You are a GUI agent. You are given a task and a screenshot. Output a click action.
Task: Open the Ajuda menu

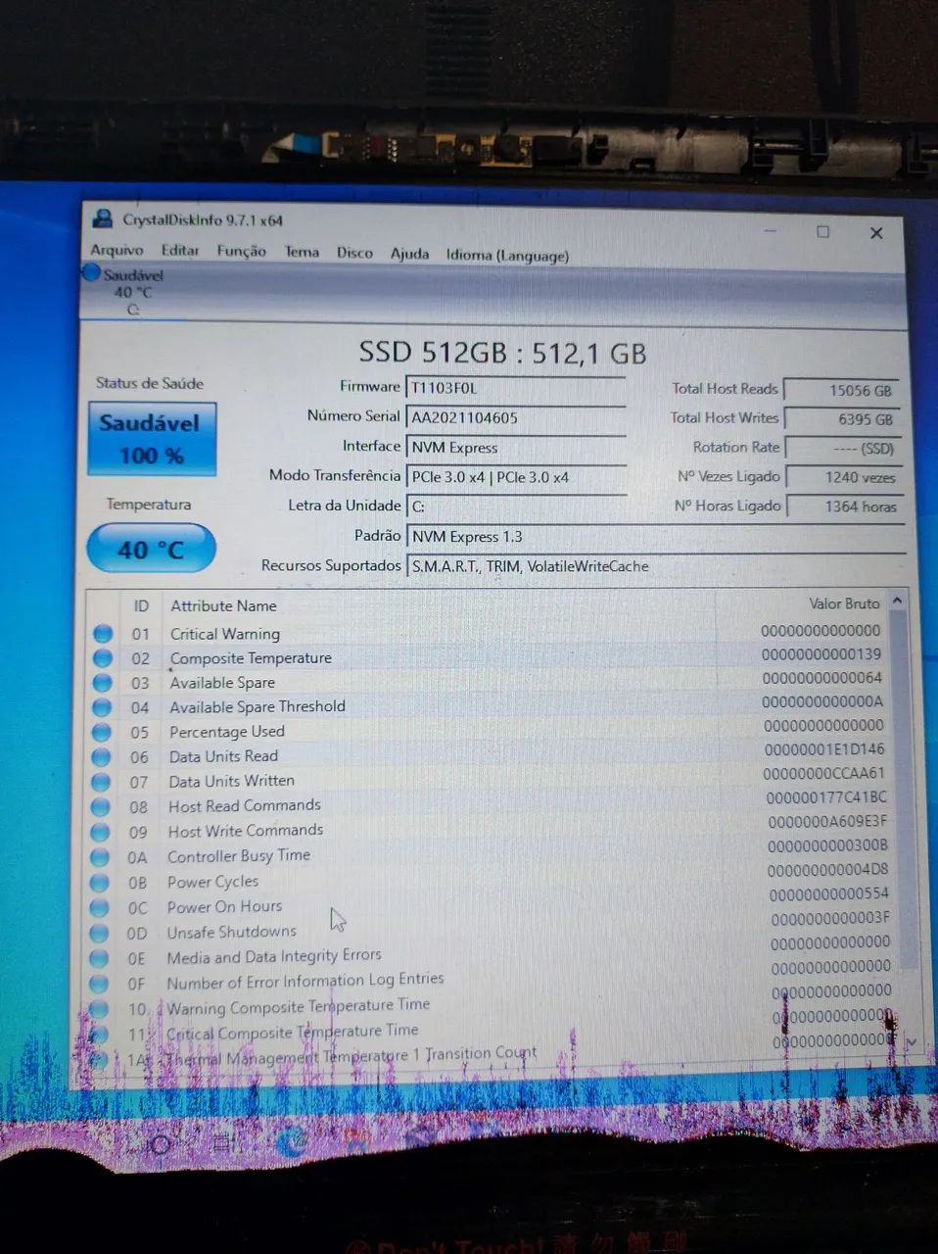(x=409, y=254)
